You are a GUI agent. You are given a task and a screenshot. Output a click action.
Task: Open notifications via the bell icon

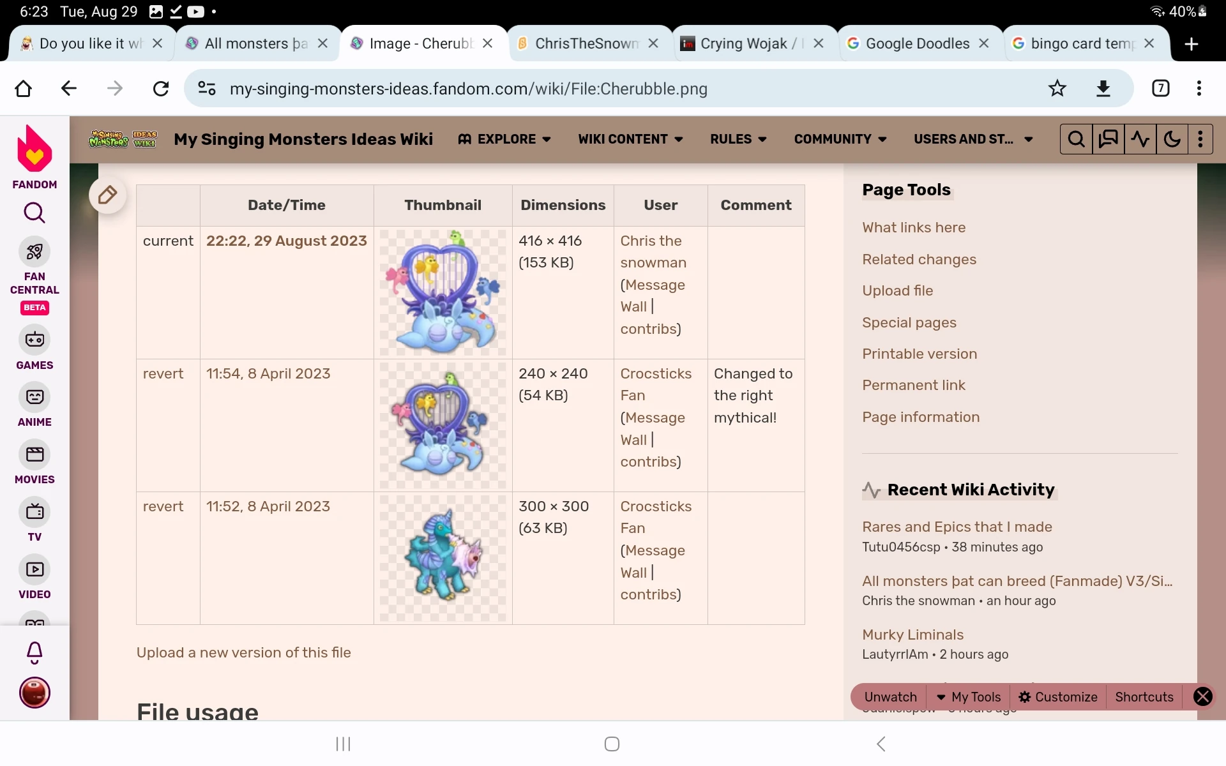coord(34,652)
